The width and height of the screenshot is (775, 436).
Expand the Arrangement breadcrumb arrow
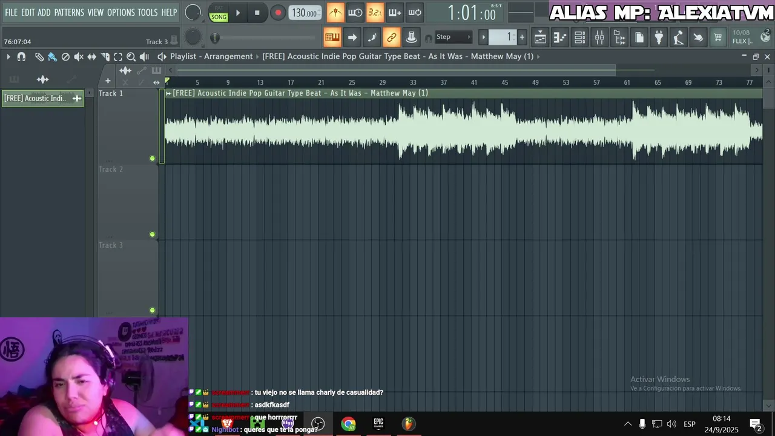point(258,56)
